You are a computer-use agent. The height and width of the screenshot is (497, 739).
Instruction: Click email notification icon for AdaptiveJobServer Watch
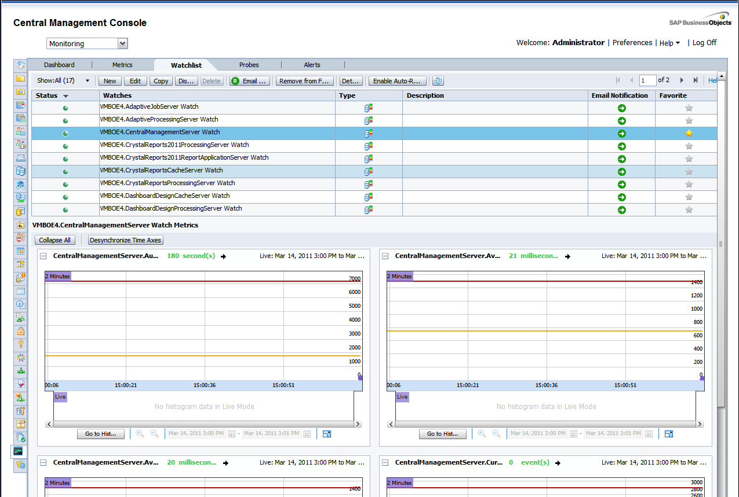point(622,108)
